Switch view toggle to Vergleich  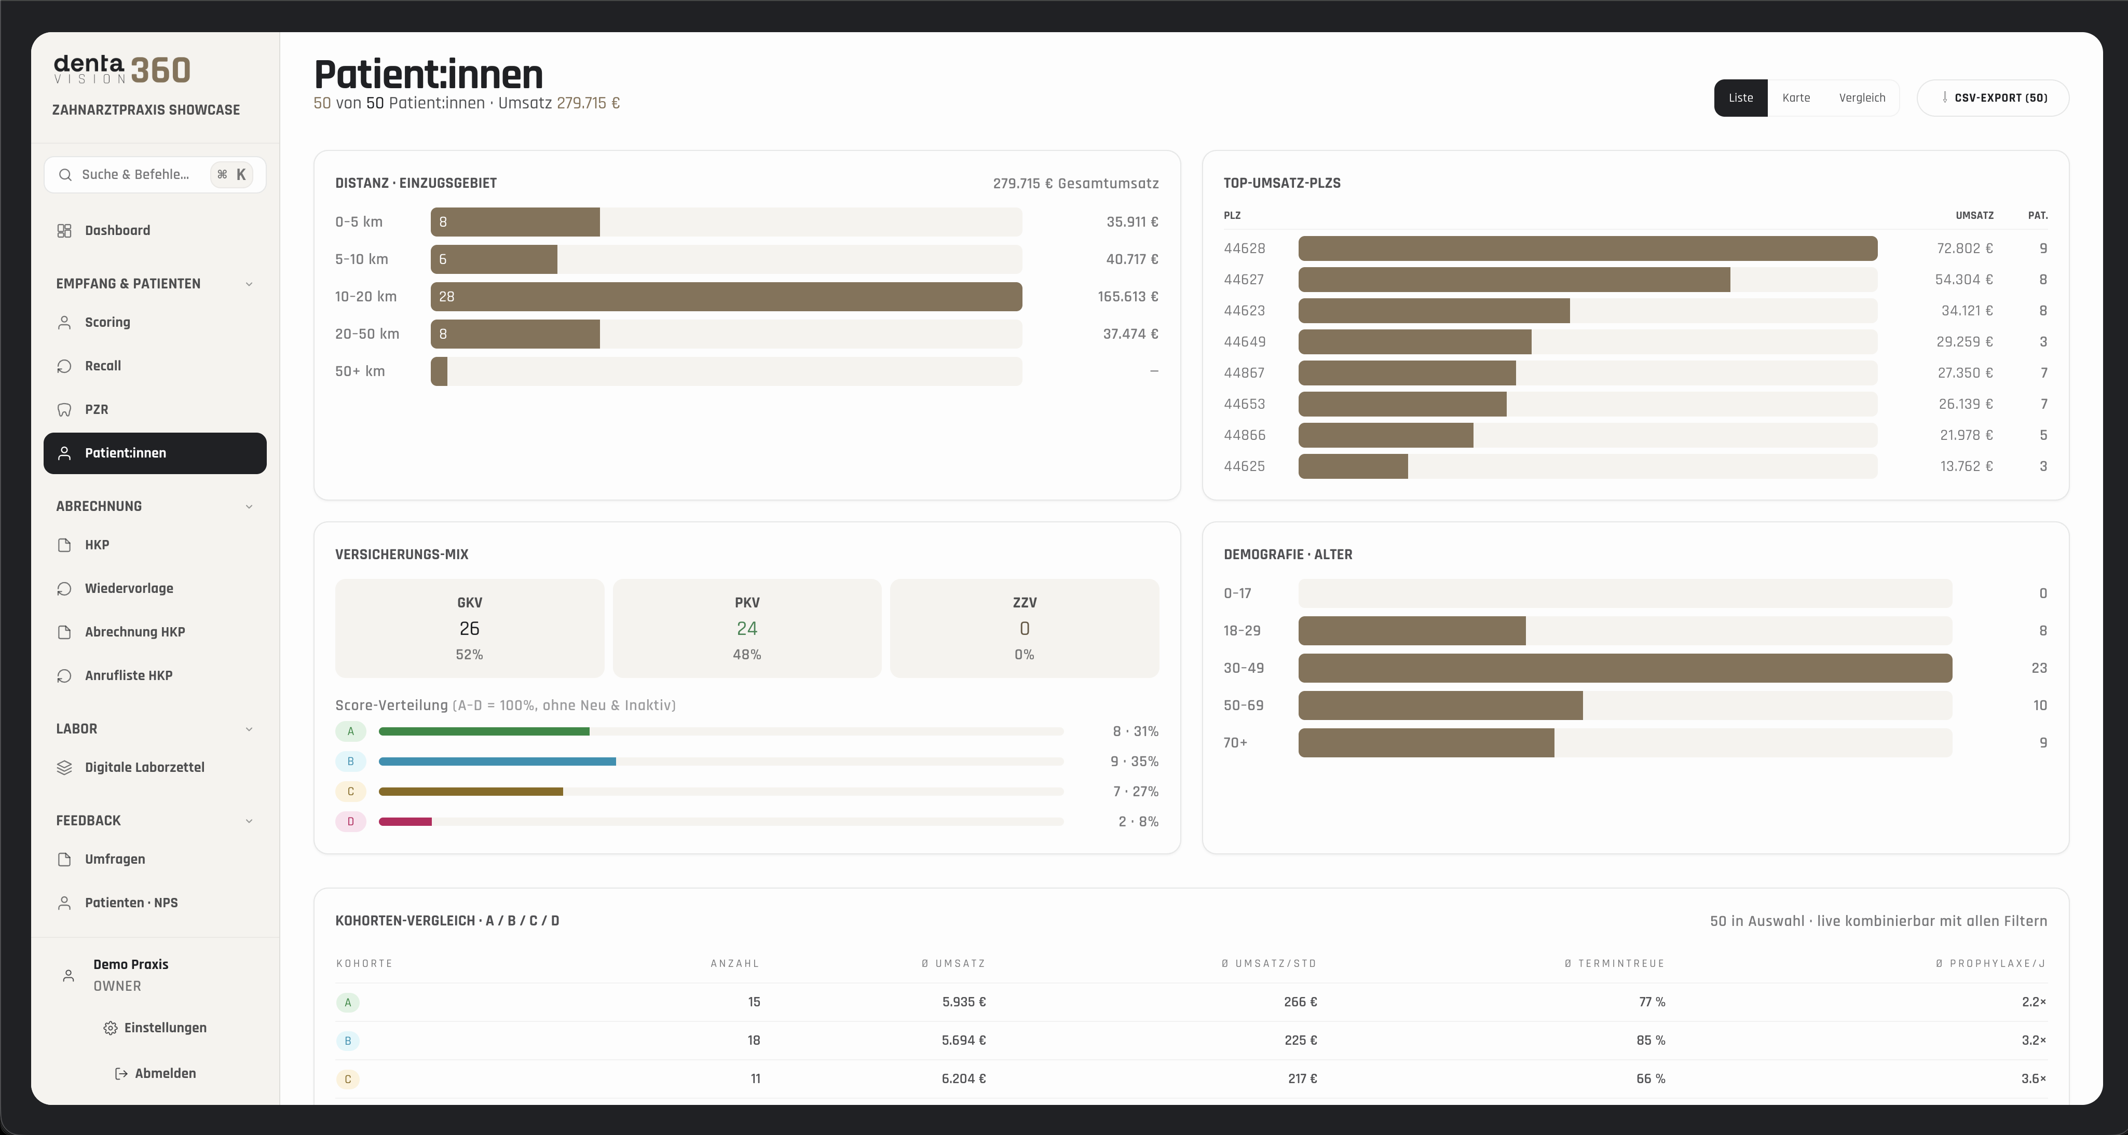point(1862,98)
